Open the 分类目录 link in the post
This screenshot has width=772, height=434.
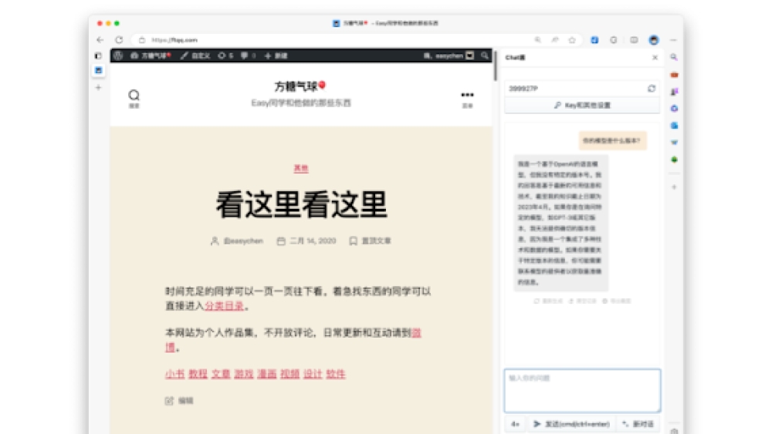pos(224,306)
